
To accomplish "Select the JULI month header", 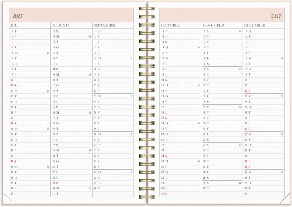I will tap(15, 25).
